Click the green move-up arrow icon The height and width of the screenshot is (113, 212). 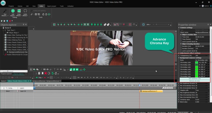coord(92,25)
